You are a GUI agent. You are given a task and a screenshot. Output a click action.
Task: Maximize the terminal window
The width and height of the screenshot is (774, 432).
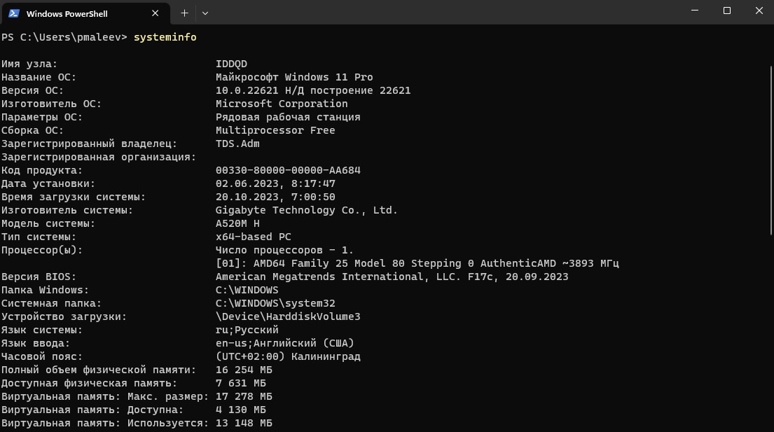pyautogui.click(x=726, y=11)
